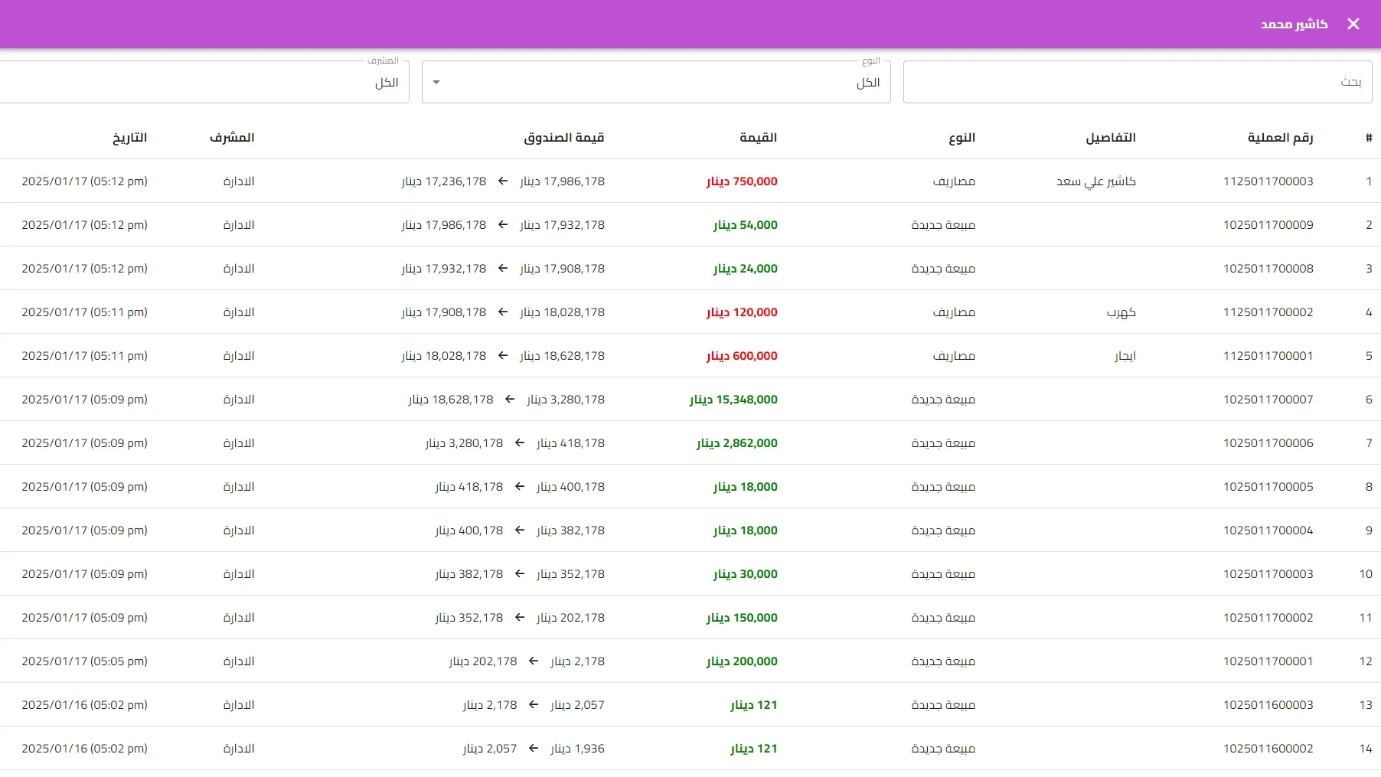Click the رقم العملية column header
The width and height of the screenshot is (1381, 777).
pyautogui.click(x=1280, y=138)
